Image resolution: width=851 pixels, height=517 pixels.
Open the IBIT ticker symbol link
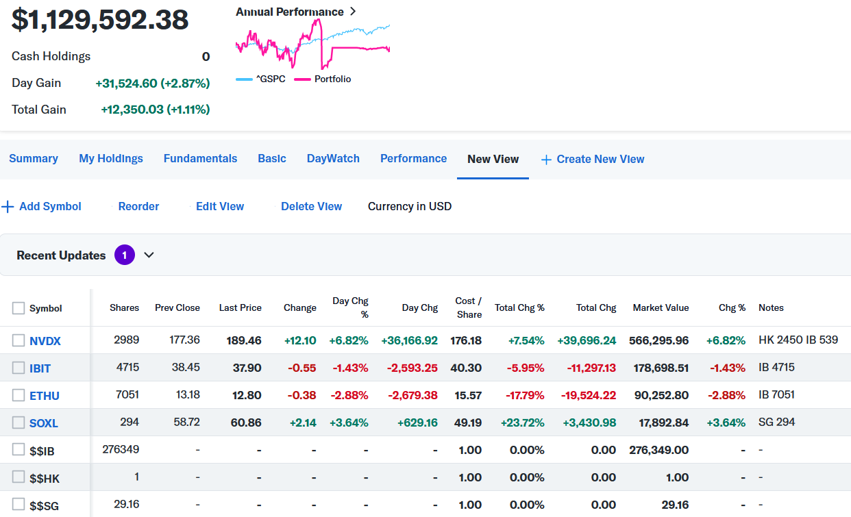coord(40,368)
